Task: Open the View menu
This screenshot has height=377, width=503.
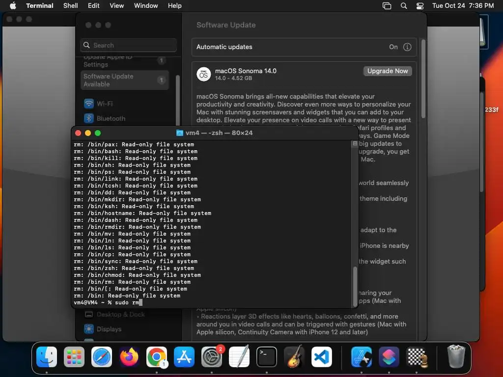Action: click(116, 5)
